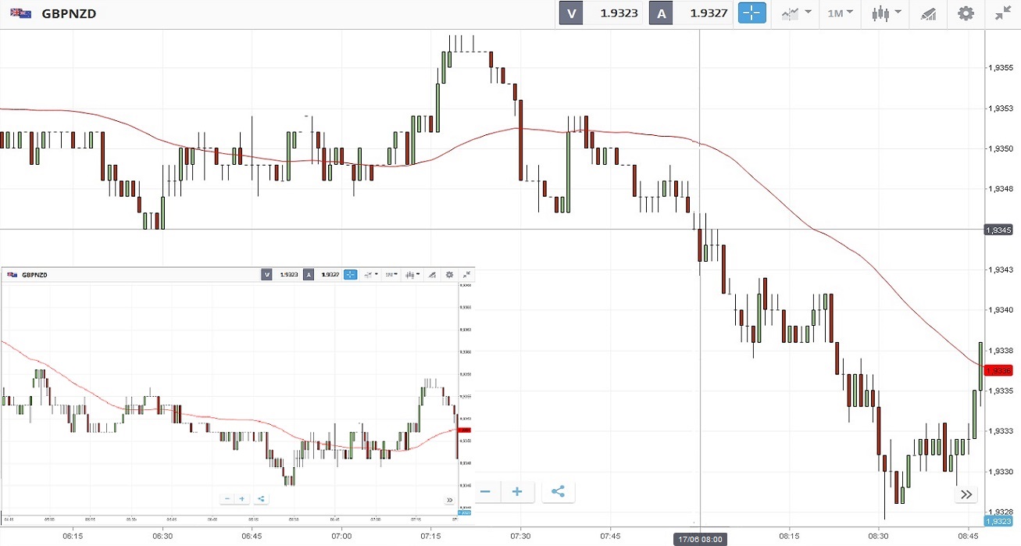Click the 1,9330 price axis label
1021x546 pixels.
[1001, 471]
